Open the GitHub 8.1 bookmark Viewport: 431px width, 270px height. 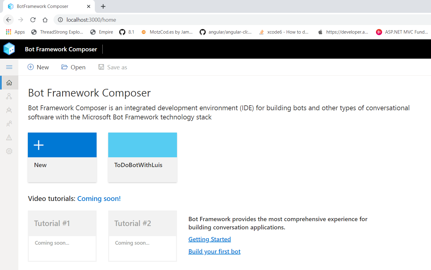(x=127, y=32)
